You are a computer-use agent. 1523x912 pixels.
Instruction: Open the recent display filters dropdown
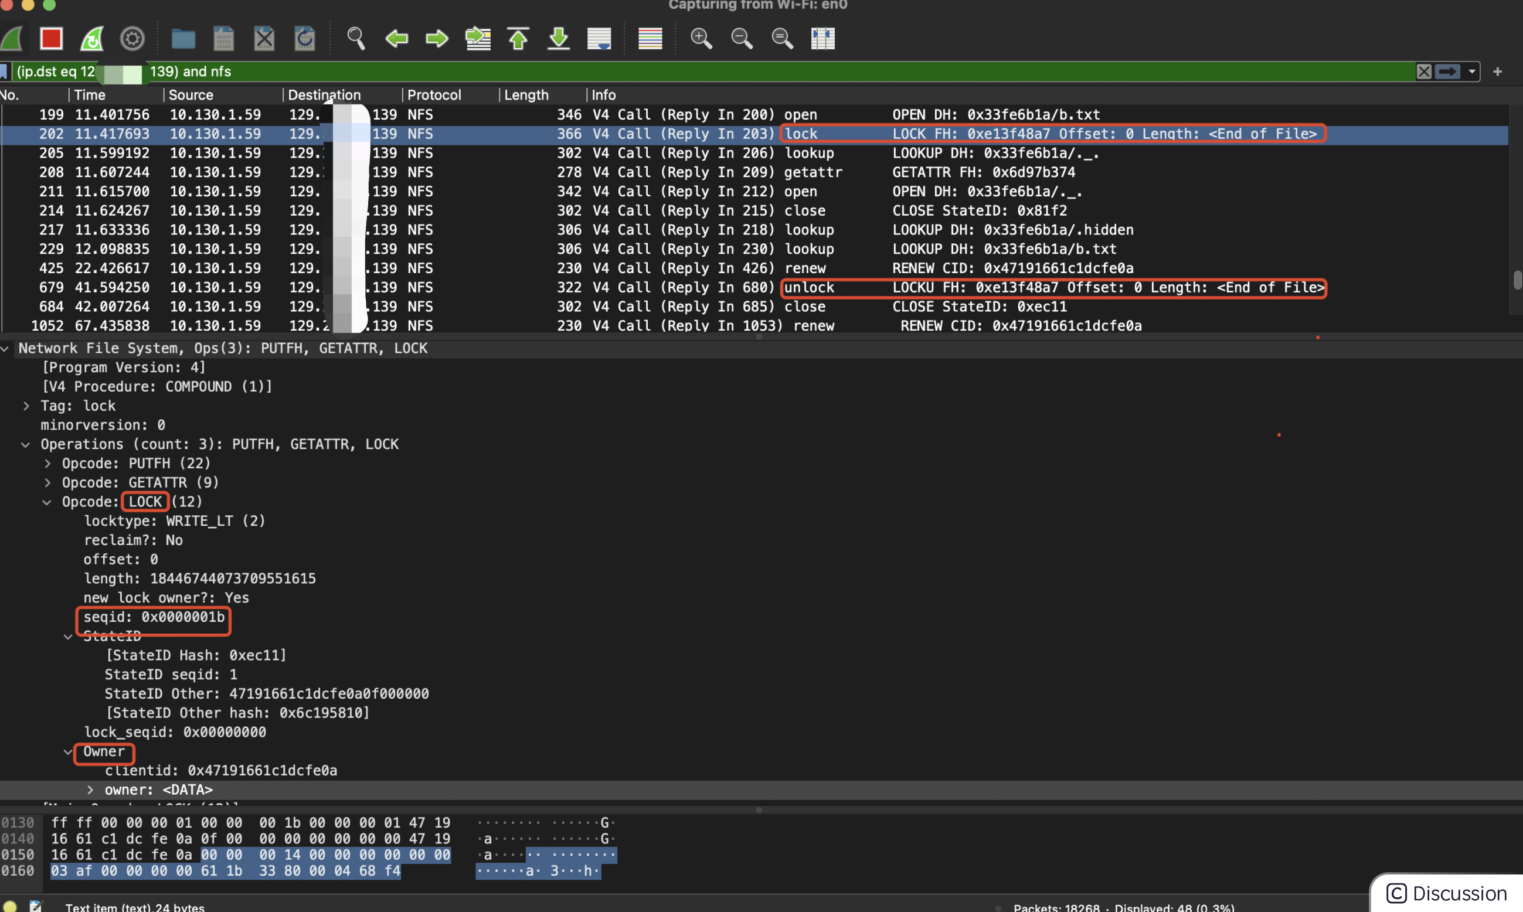pyautogui.click(x=1471, y=72)
